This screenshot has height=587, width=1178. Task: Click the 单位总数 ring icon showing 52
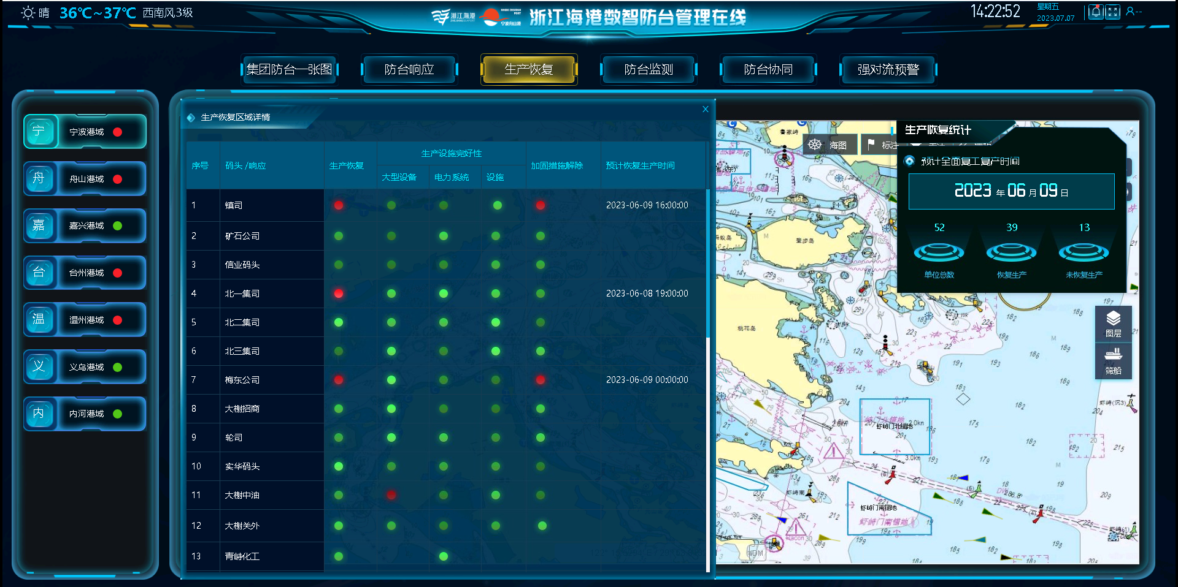coord(939,252)
